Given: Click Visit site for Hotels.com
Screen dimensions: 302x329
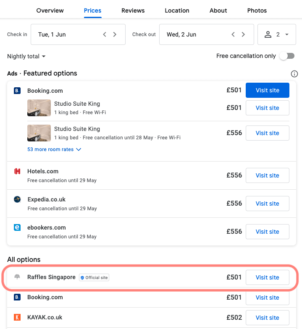Looking at the screenshot, I should tap(267, 175).
